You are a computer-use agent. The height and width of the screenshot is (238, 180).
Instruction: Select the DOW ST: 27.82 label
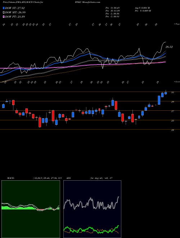click(15, 8)
